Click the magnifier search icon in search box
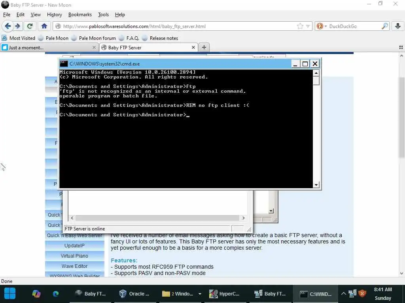The image size is (405, 303). click(384, 26)
